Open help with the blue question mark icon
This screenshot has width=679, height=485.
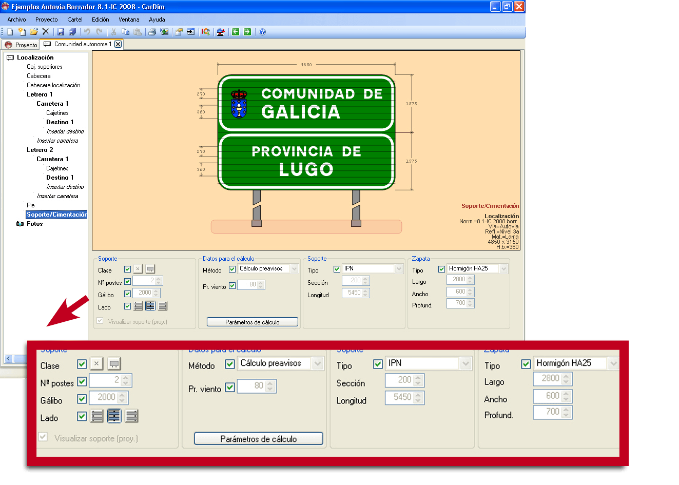262,32
